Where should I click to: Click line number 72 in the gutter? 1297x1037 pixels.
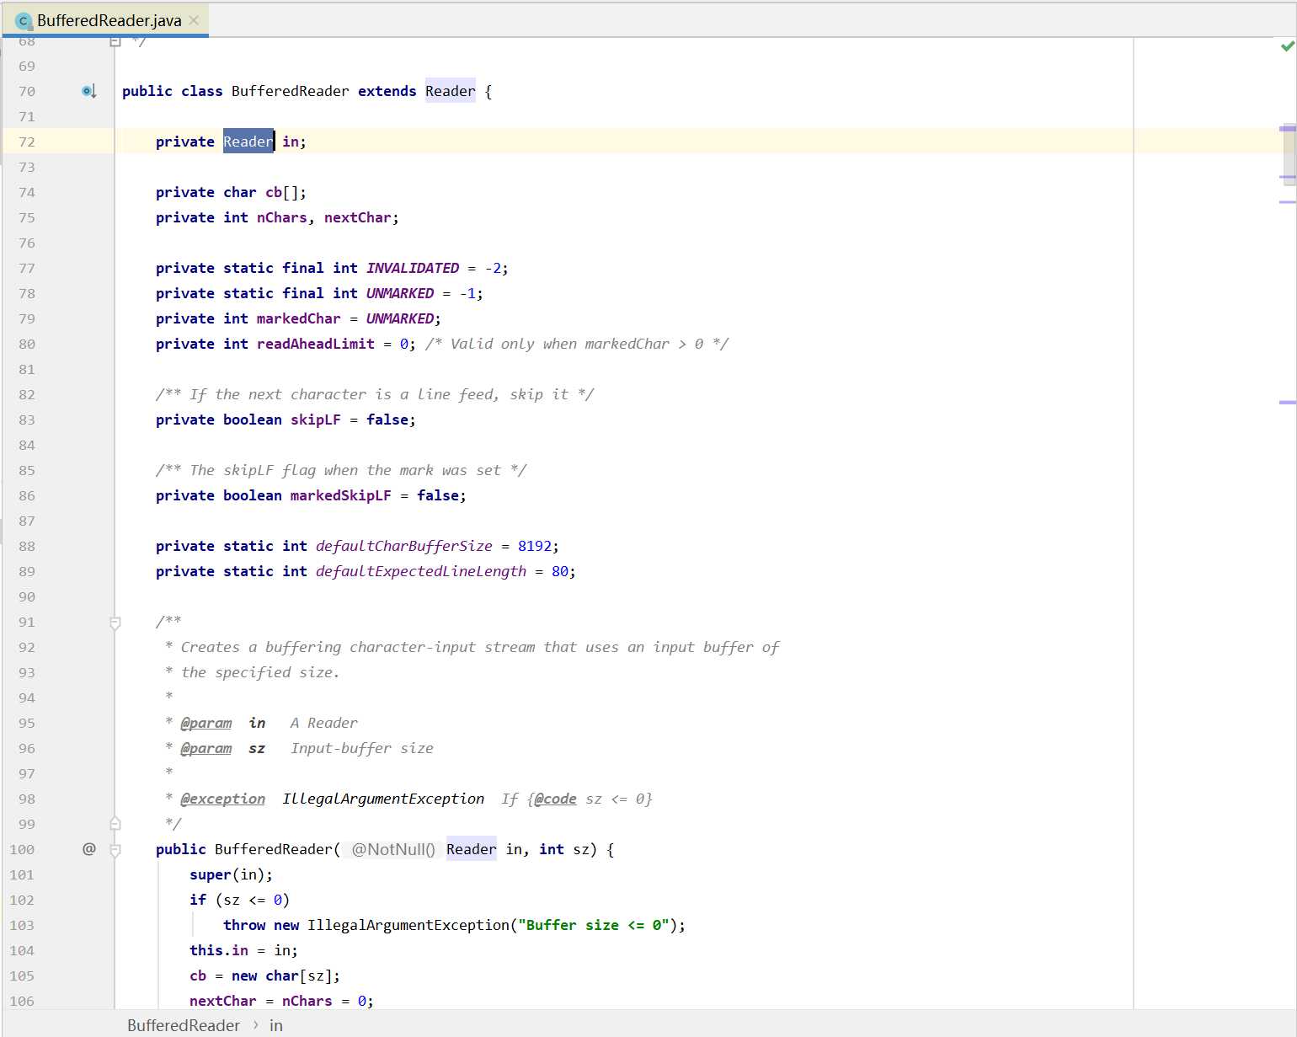pyautogui.click(x=27, y=142)
